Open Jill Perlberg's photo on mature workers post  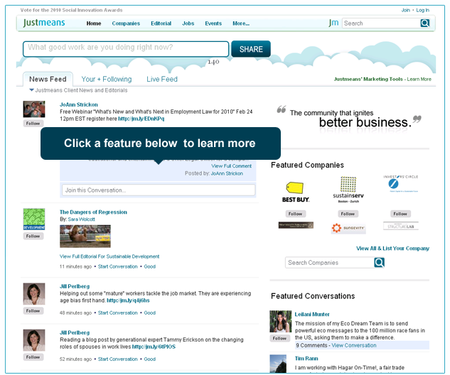pyautogui.click(x=34, y=294)
